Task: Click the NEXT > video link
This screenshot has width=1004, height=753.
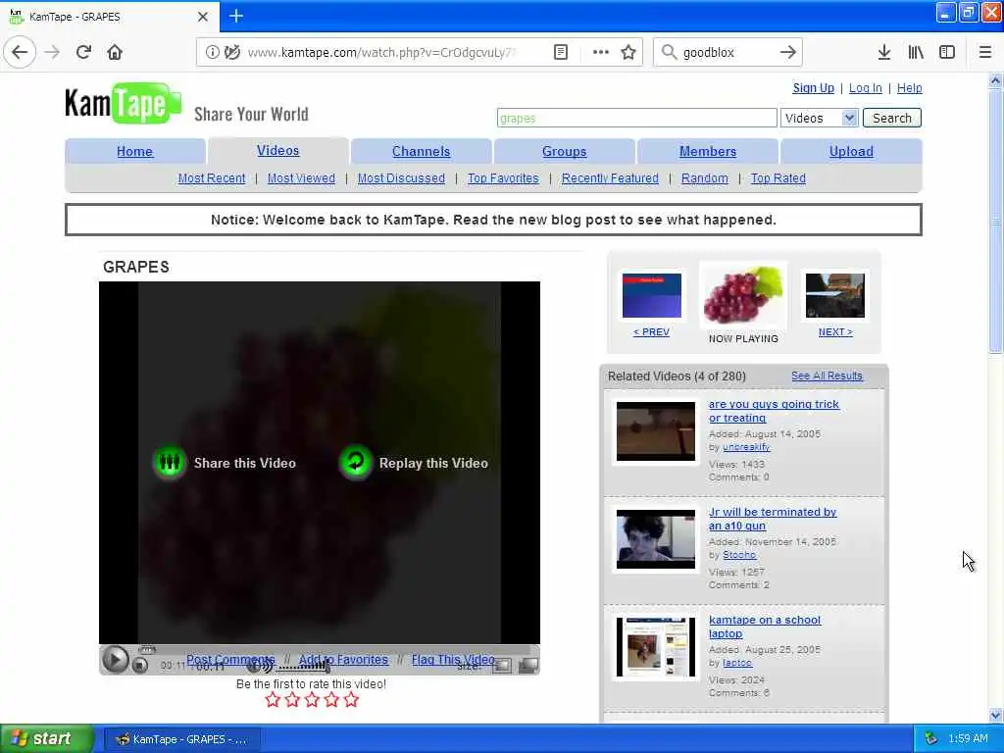Action: coord(835,331)
